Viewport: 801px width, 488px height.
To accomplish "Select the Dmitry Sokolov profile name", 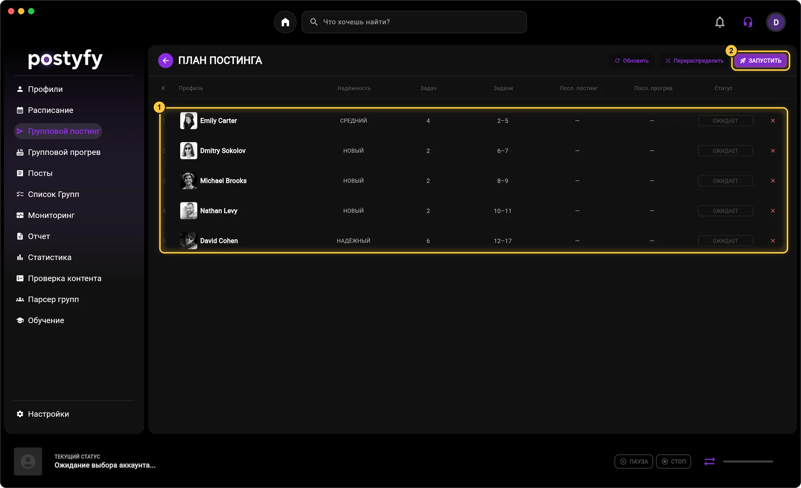I will tap(223, 151).
